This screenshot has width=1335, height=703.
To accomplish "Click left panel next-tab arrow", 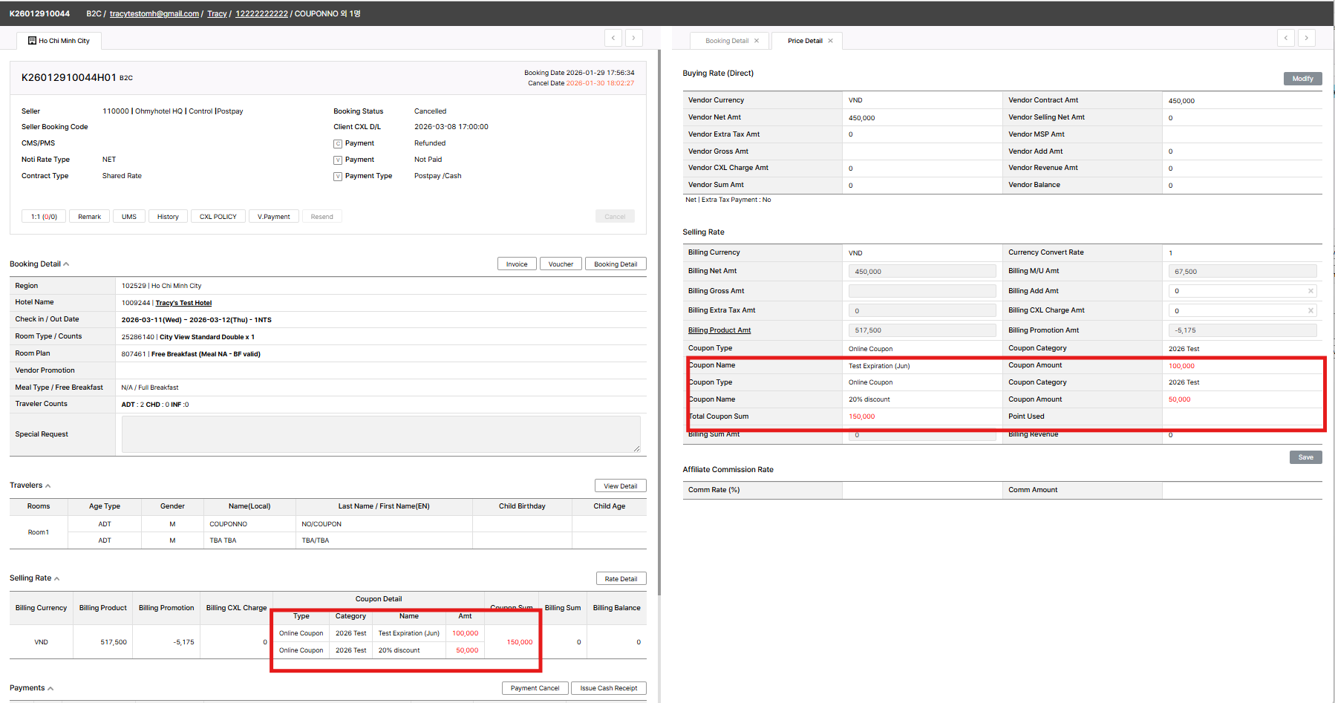I will coord(633,38).
